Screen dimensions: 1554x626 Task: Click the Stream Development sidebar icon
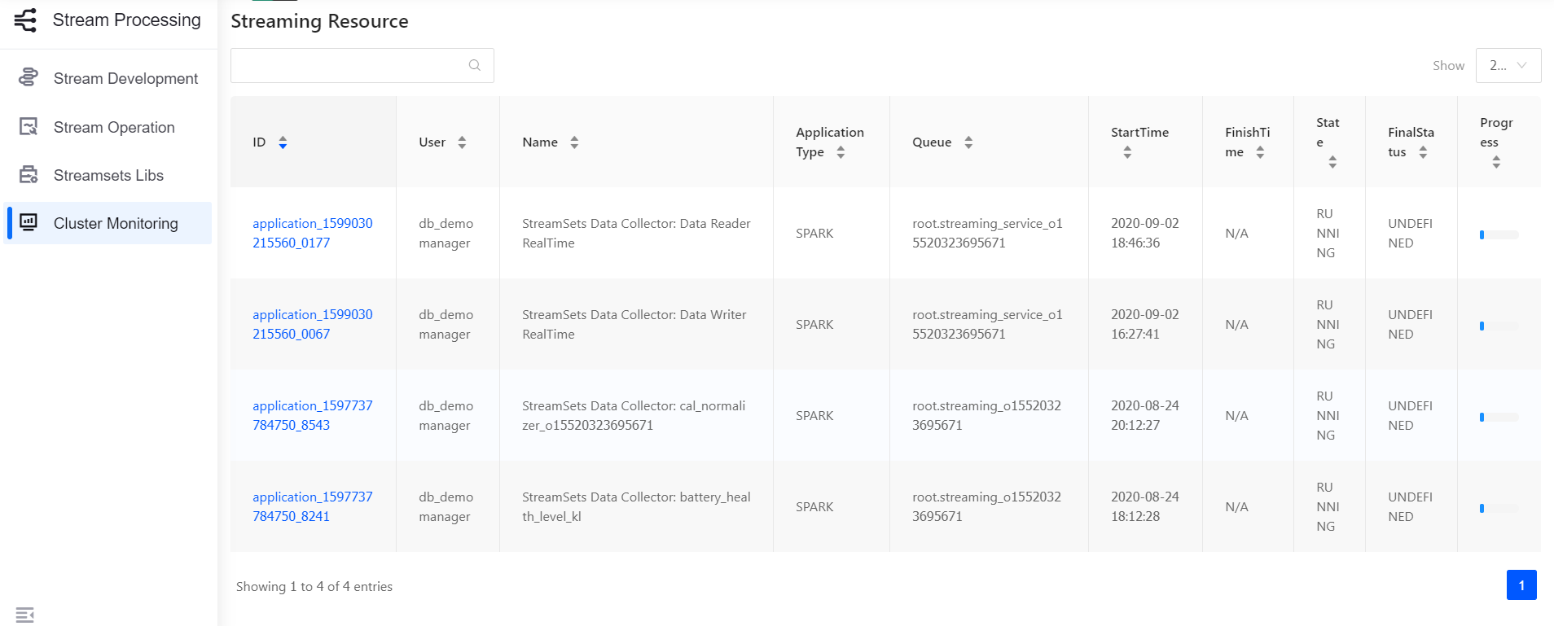click(29, 77)
